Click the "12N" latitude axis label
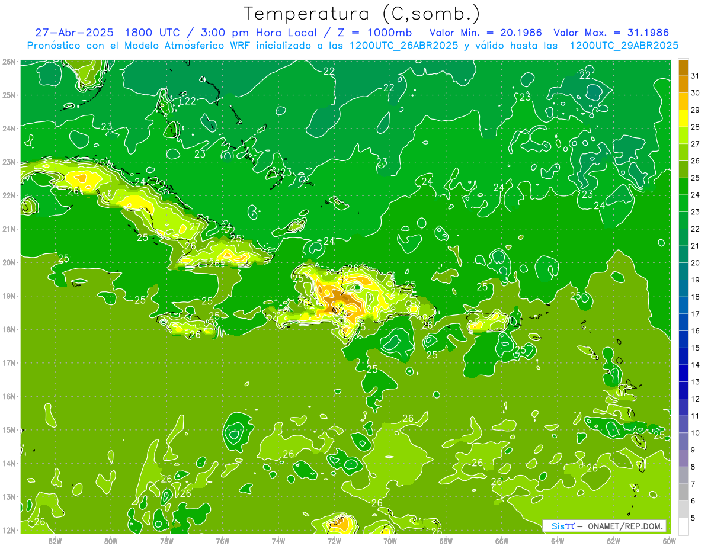Image resolution: width=711 pixels, height=549 pixels. pyautogui.click(x=9, y=530)
